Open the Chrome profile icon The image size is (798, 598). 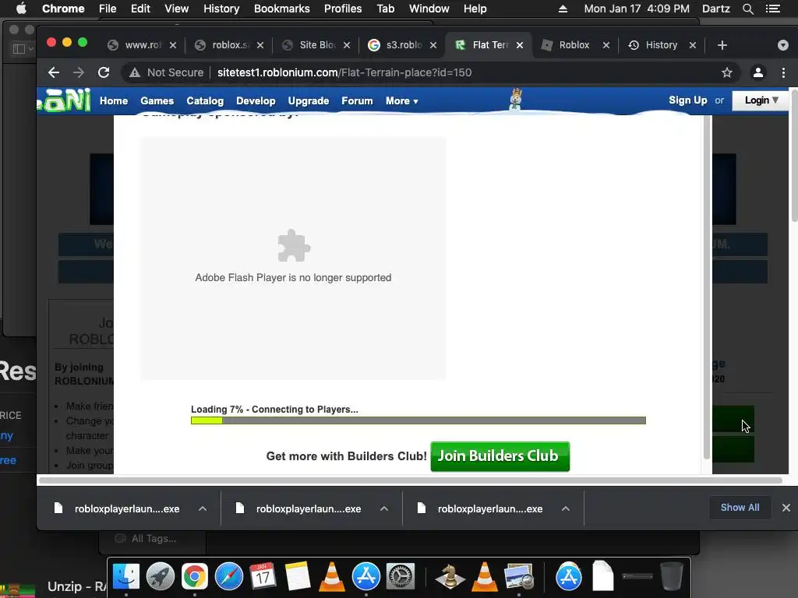point(757,72)
